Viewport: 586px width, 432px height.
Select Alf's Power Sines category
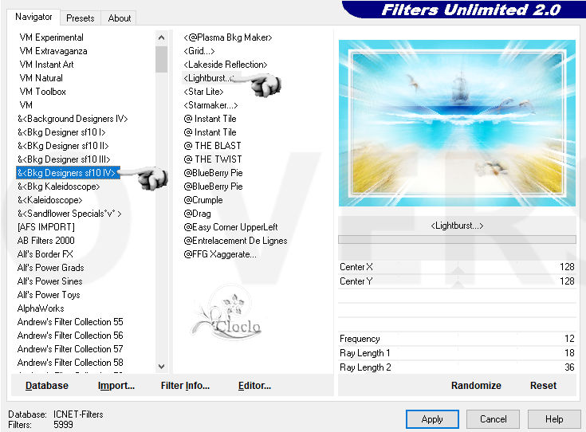pyautogui.click(x=49, y=281)
